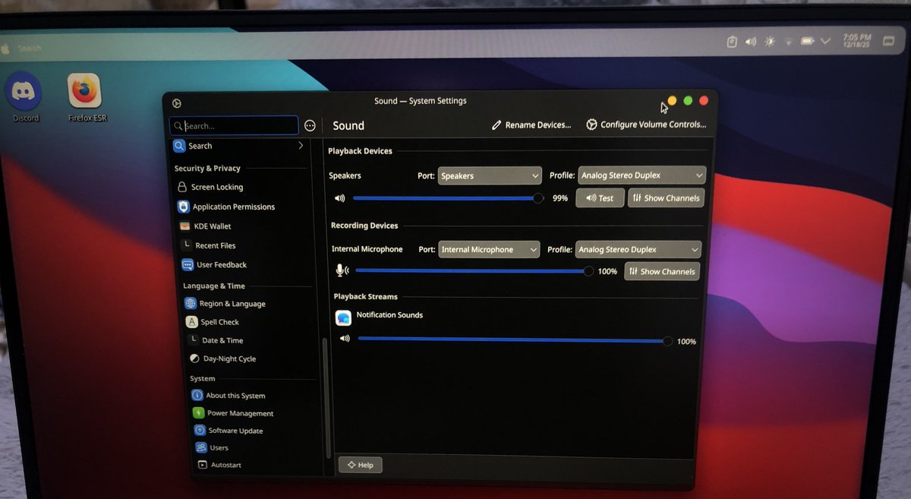Mute the Speakers playback device
911x499 pixels.
point(339,198)
